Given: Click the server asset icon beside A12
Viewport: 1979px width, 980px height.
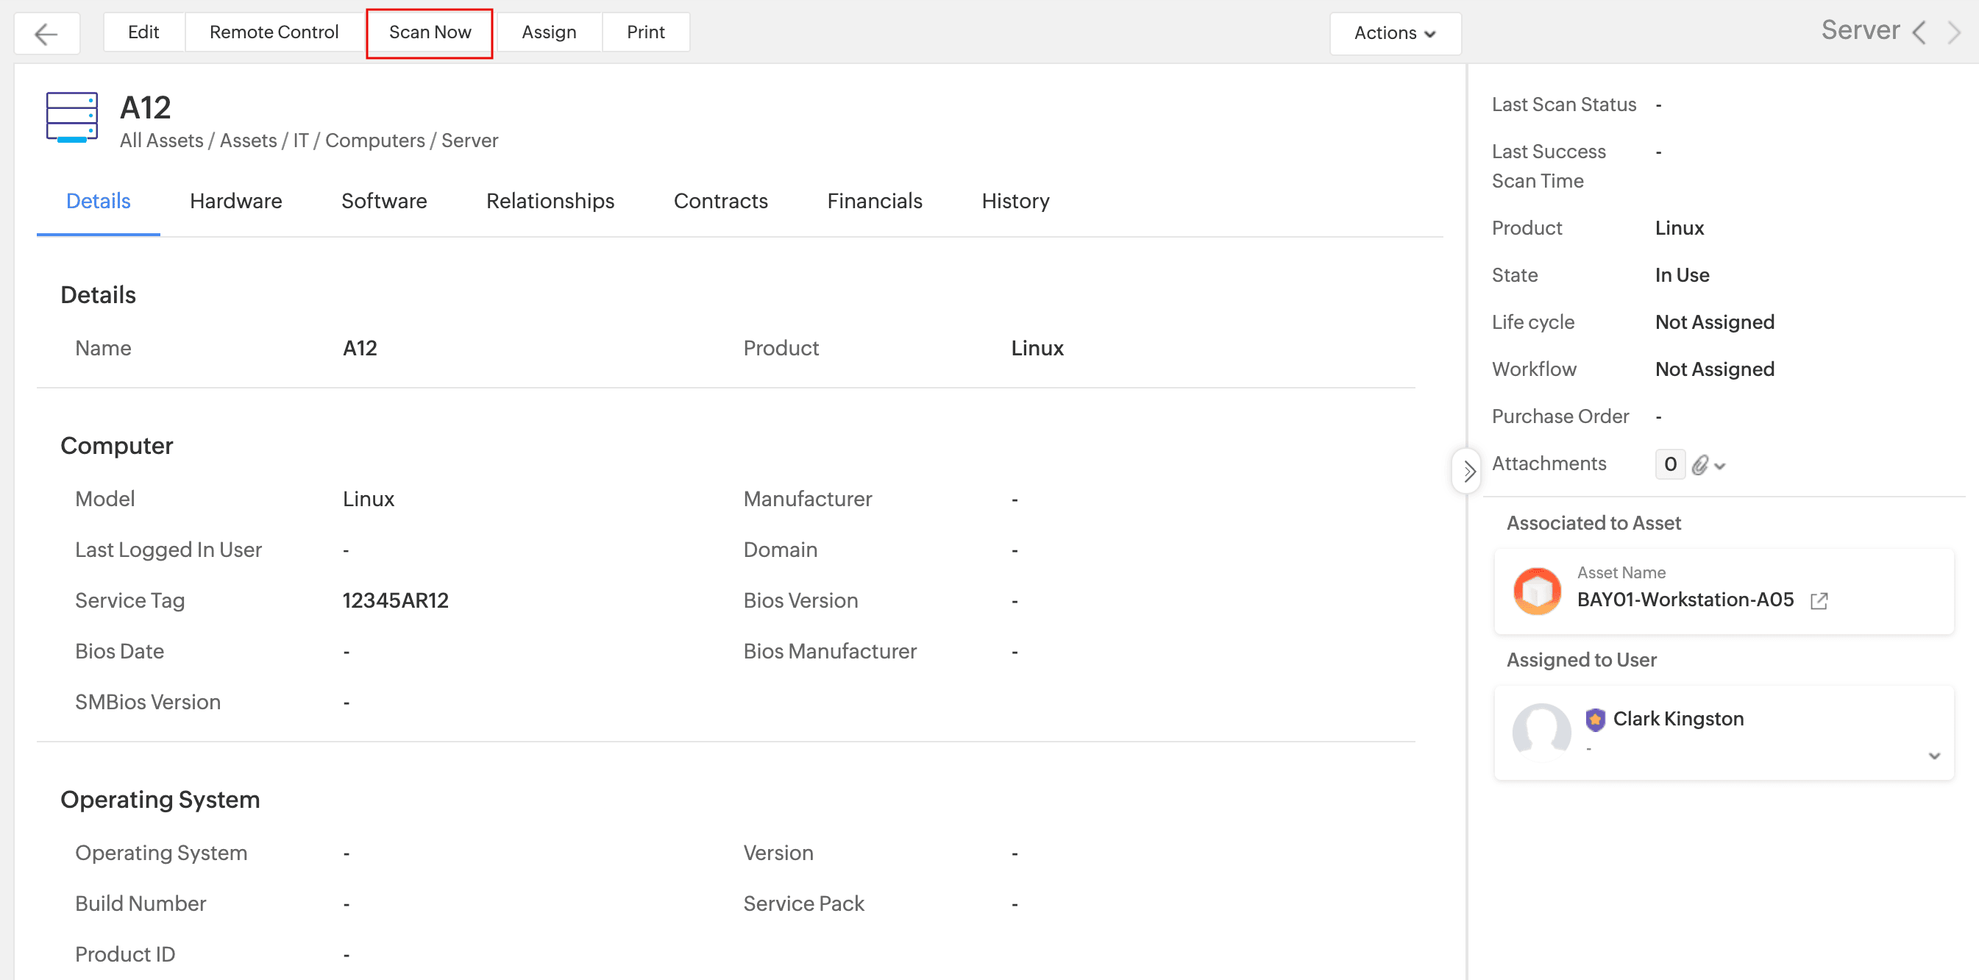Looking at the screenshot, I should 71,118.
